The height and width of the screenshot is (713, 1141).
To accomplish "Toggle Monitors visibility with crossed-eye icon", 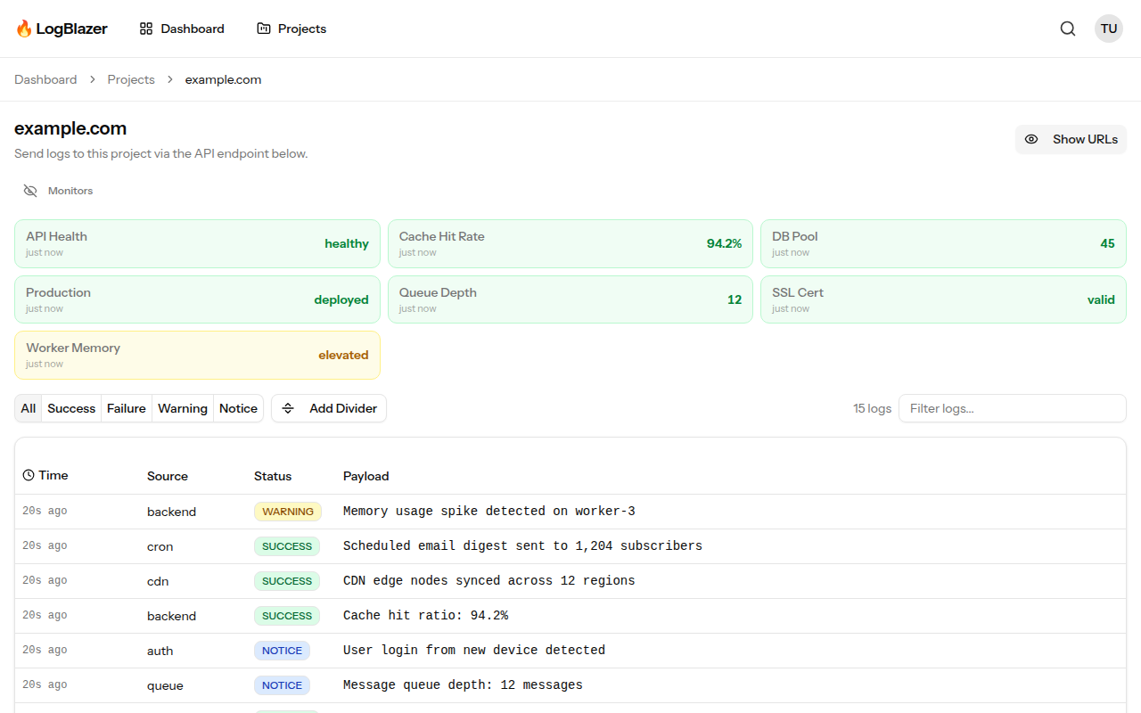I will tap(30, 191).
